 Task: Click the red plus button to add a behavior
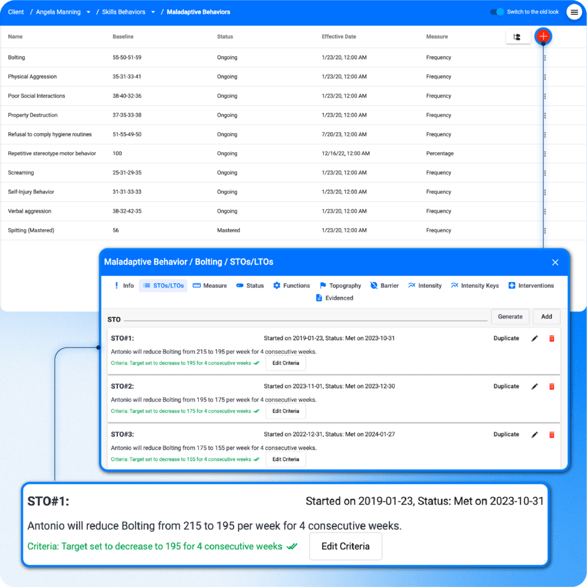(x=542, y=37)
